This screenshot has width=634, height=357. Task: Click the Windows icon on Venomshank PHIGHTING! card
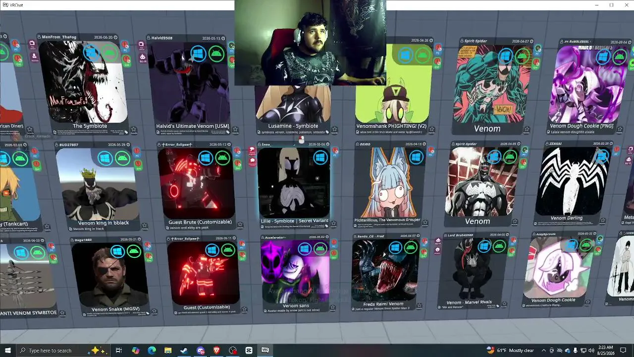[406, 55]
